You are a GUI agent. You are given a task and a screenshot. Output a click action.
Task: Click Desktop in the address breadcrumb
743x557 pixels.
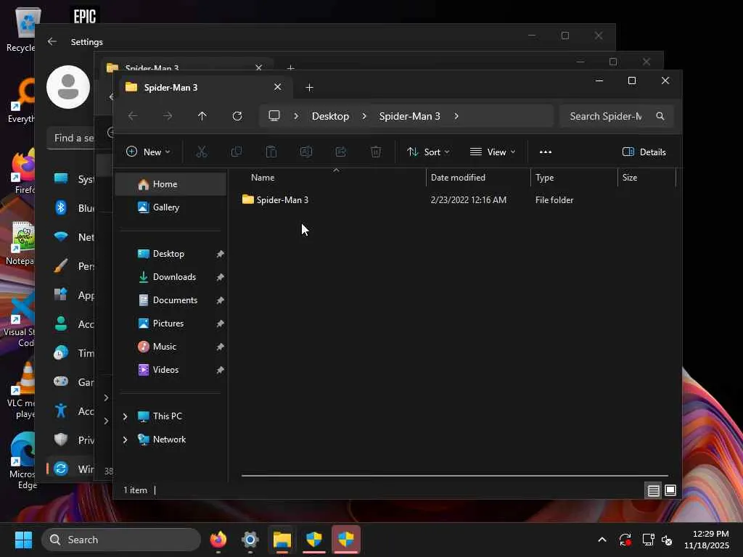pyautogui.click(x=330, y=116)
